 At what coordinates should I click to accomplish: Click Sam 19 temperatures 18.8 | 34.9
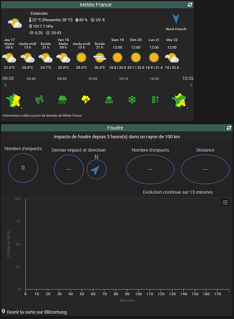[x=118, y=68]
